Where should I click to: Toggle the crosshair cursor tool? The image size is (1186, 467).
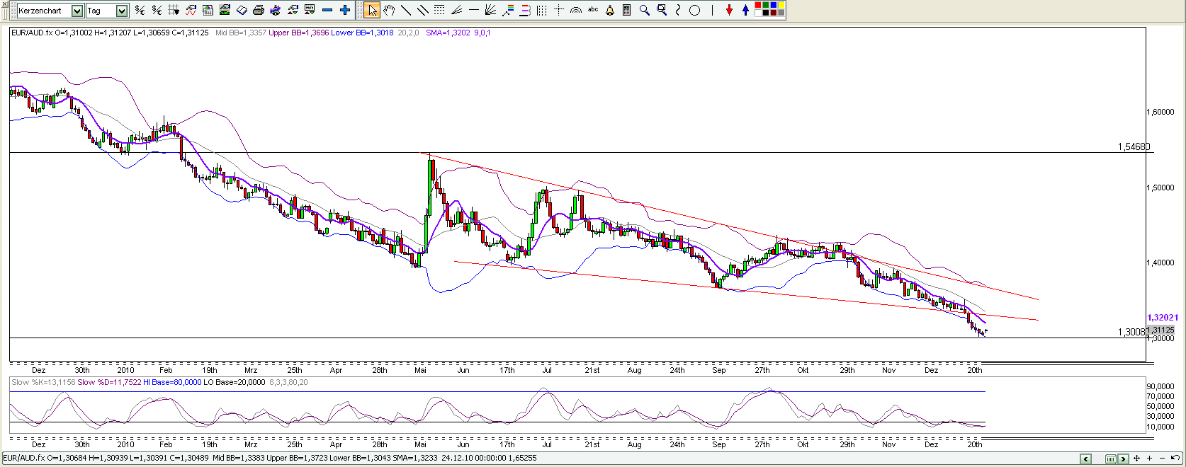pyautogui.click(x=559, y=10)
